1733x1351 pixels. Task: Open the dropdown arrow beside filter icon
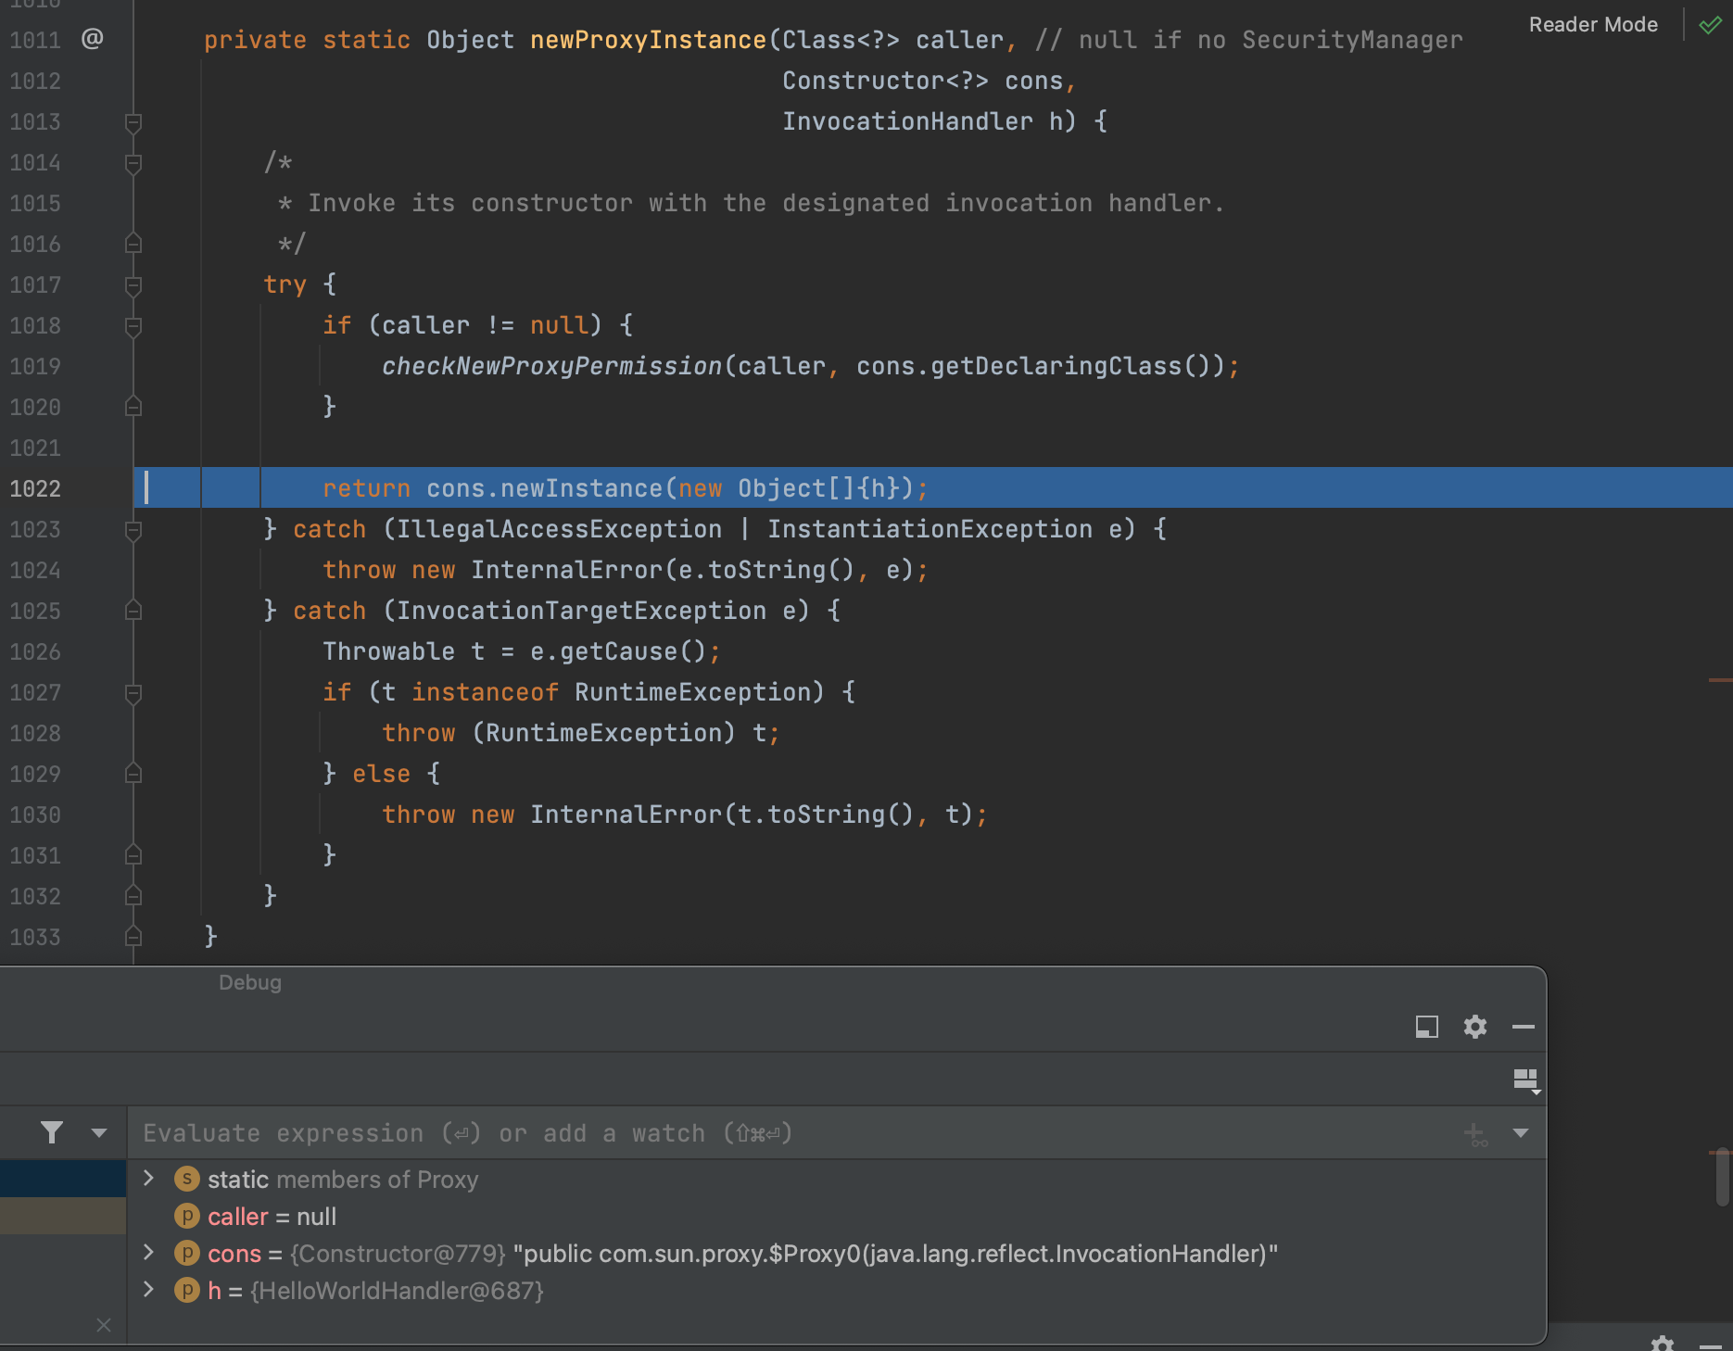(x=99, y=1132)
